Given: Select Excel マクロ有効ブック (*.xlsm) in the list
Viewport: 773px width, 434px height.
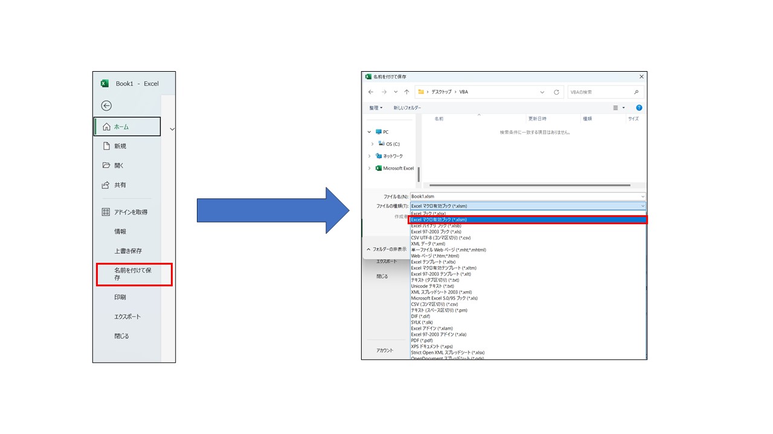Looking at the screenshot, I should coord(528,219).
